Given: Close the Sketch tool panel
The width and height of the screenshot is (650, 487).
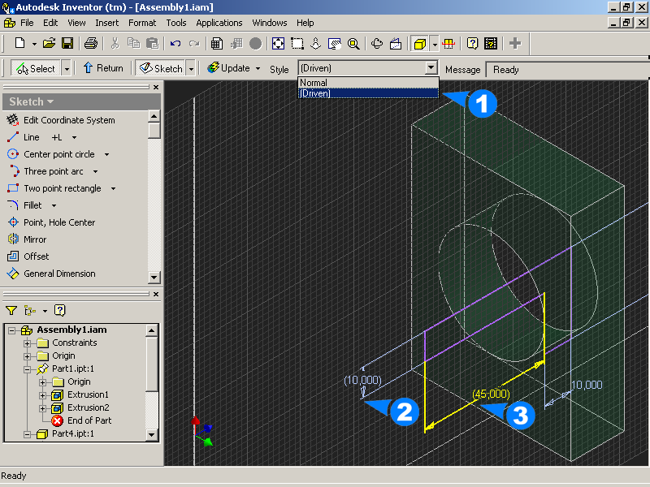Looking at the screenshot, I should pyautogui.click(x=156, y=87).
